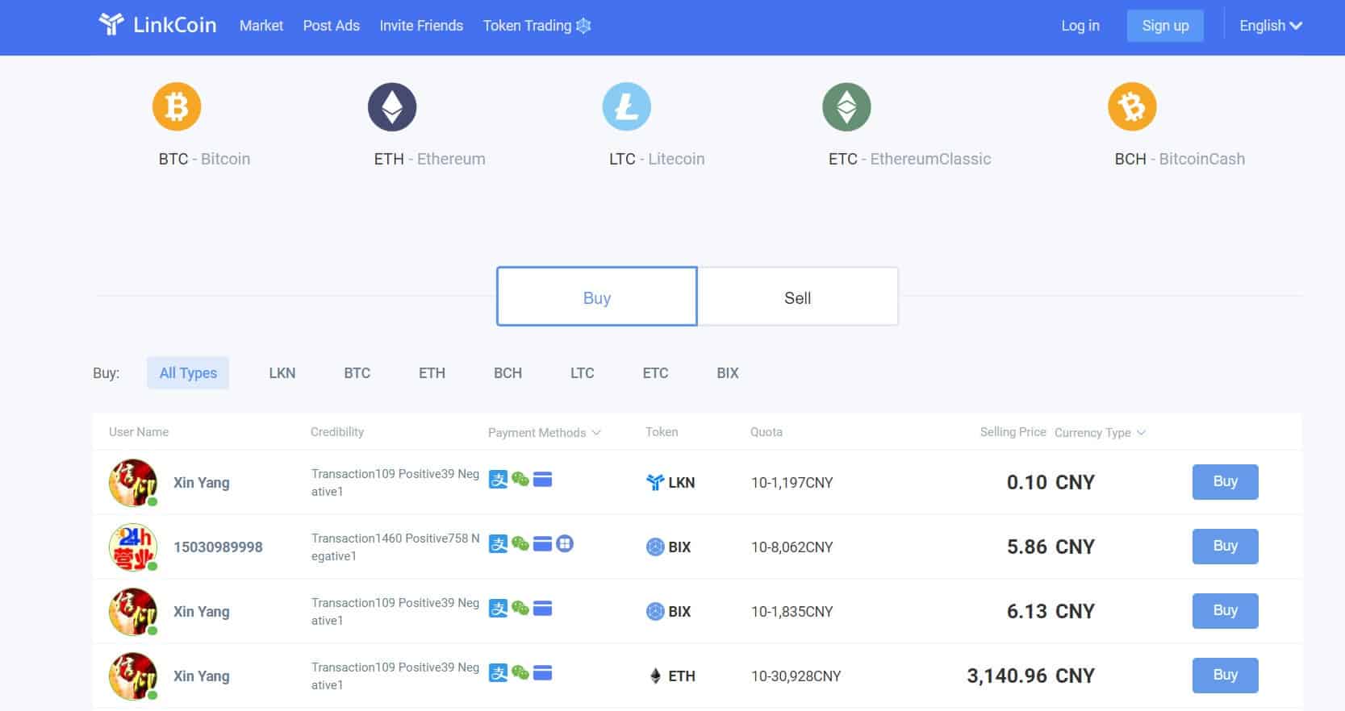
Task: Select the BitcoinCash BCH coin icon
Action: (x=1132, y=106)
